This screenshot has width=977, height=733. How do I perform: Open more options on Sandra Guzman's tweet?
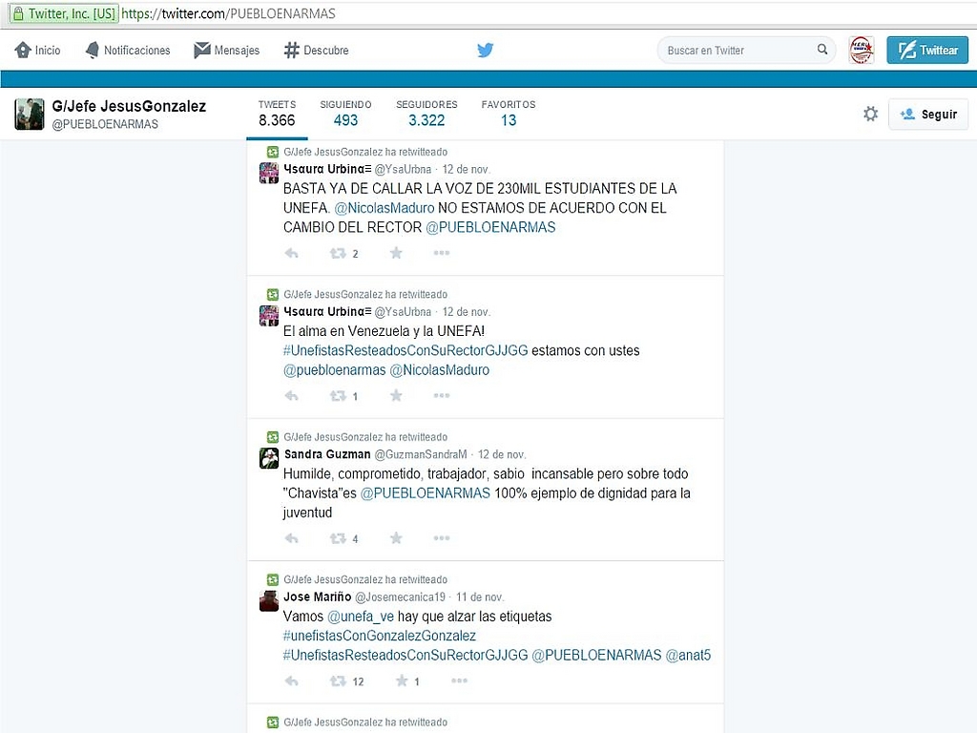(442, 539)
